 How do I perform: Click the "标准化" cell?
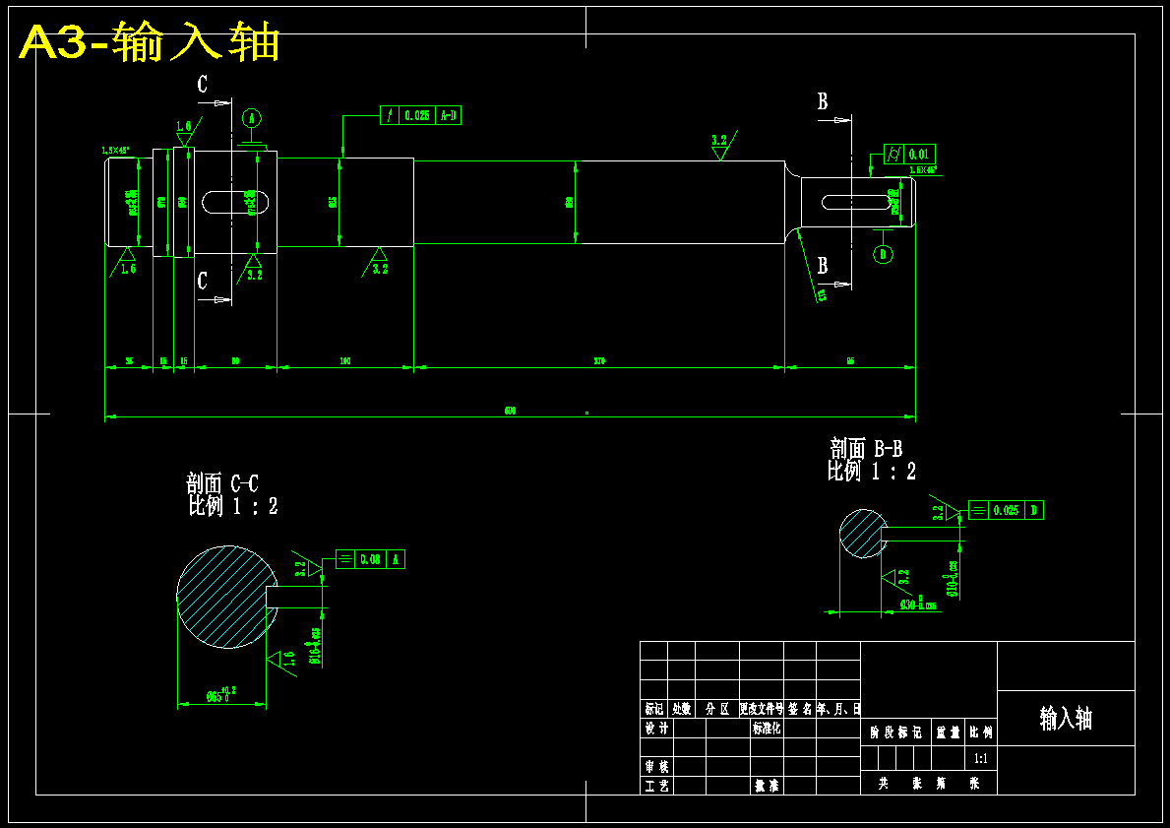768,728
